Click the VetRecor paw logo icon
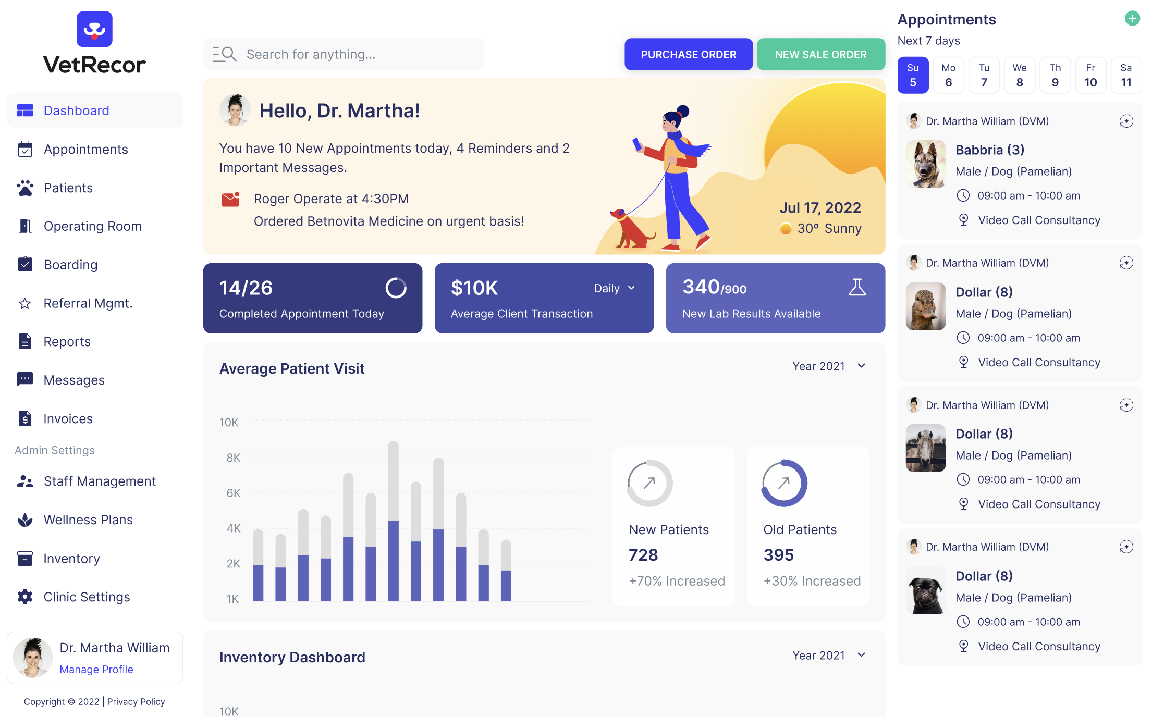The image size is (1152, 717). click(94, 29)
